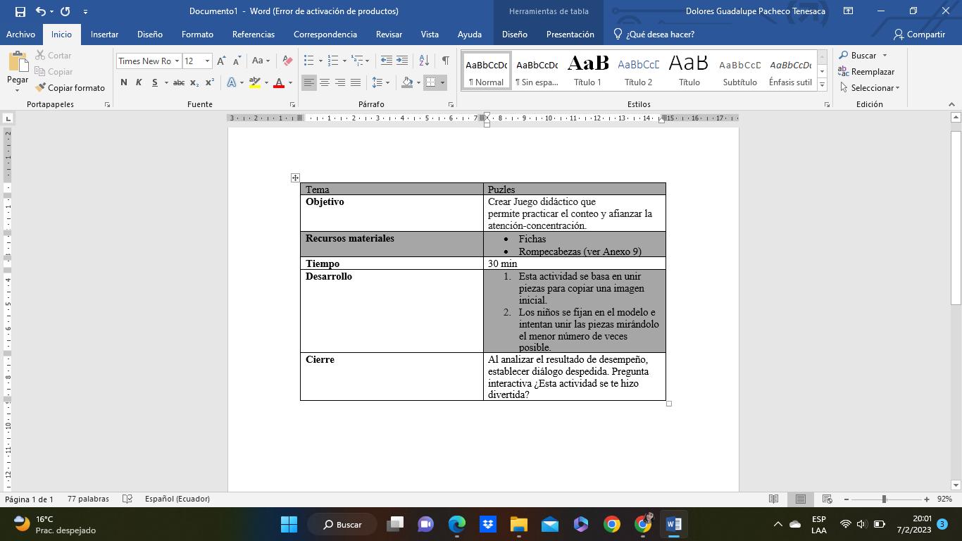Increase font size with the grow icon

[221, 61]
